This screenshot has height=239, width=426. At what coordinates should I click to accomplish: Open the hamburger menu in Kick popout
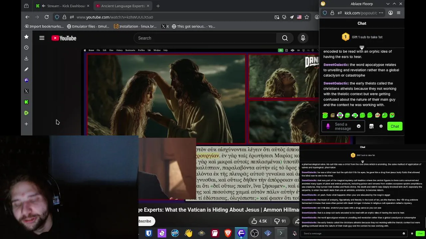pos(399,13)
